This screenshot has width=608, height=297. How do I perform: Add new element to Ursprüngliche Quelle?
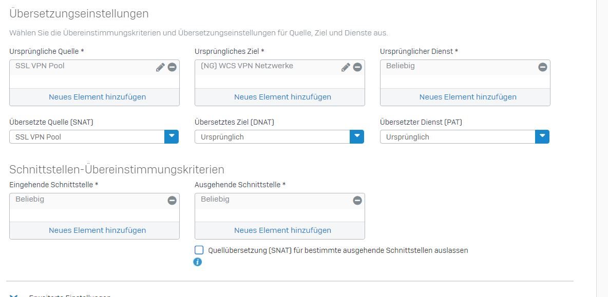[x=98, y=97]
